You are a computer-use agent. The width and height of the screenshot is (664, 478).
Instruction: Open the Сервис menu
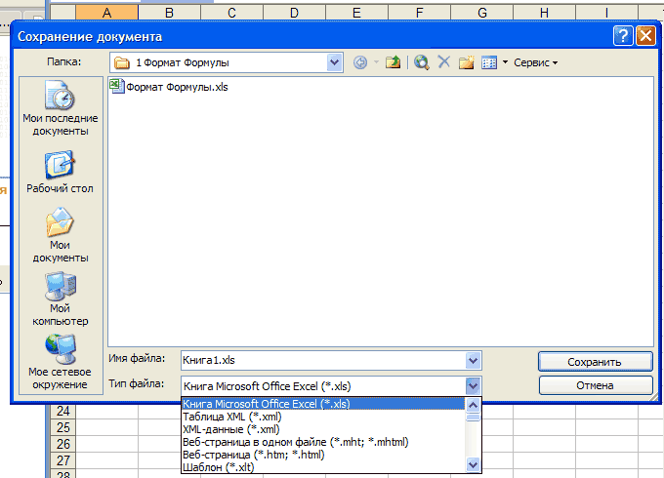click(535, 62)
